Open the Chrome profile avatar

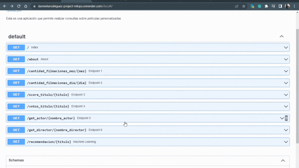point(287,6)
